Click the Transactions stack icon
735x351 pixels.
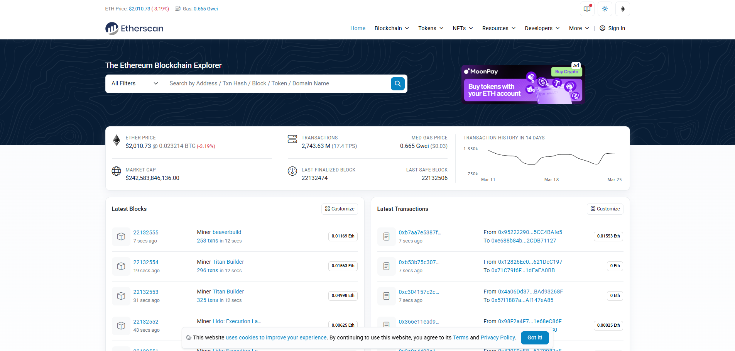[292, 139]
